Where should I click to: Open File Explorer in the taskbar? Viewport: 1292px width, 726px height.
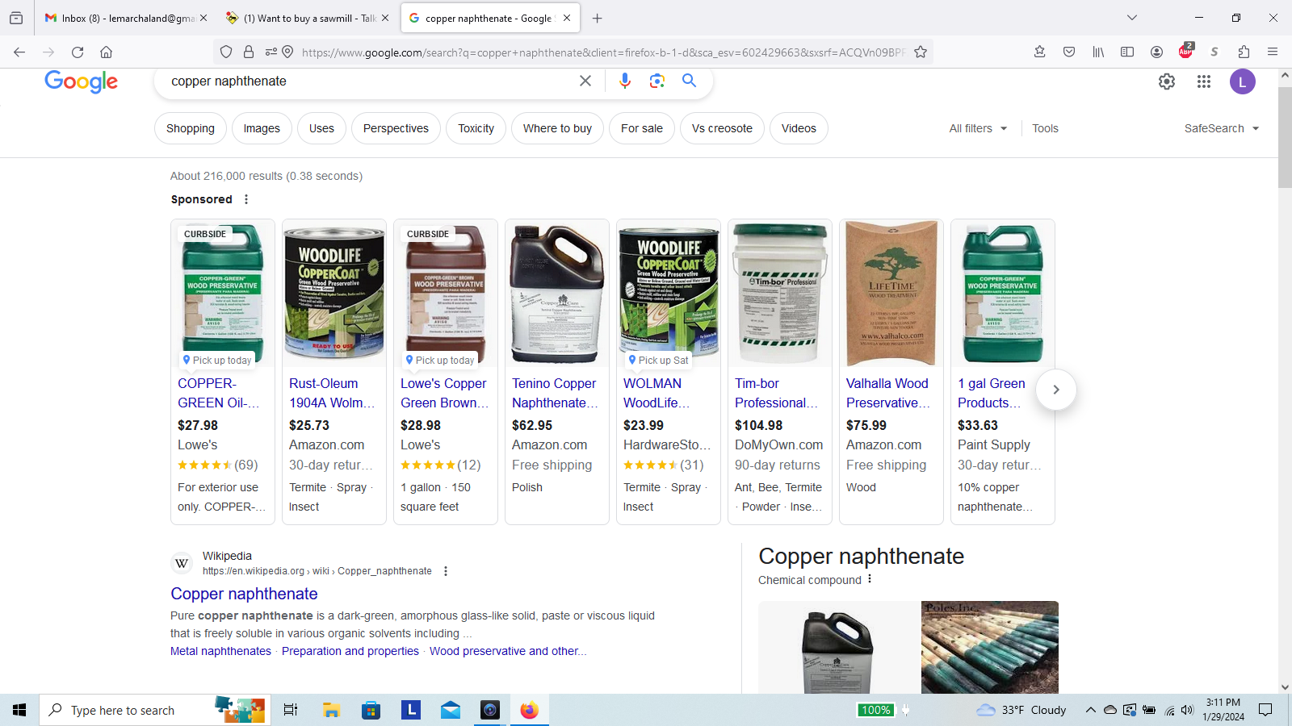tap(331, 710)
